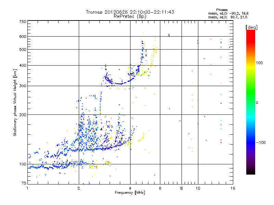Click the x-axis label "2"
Image resolution: width=274 pixels, height=205 pixels.
point(79,188)
